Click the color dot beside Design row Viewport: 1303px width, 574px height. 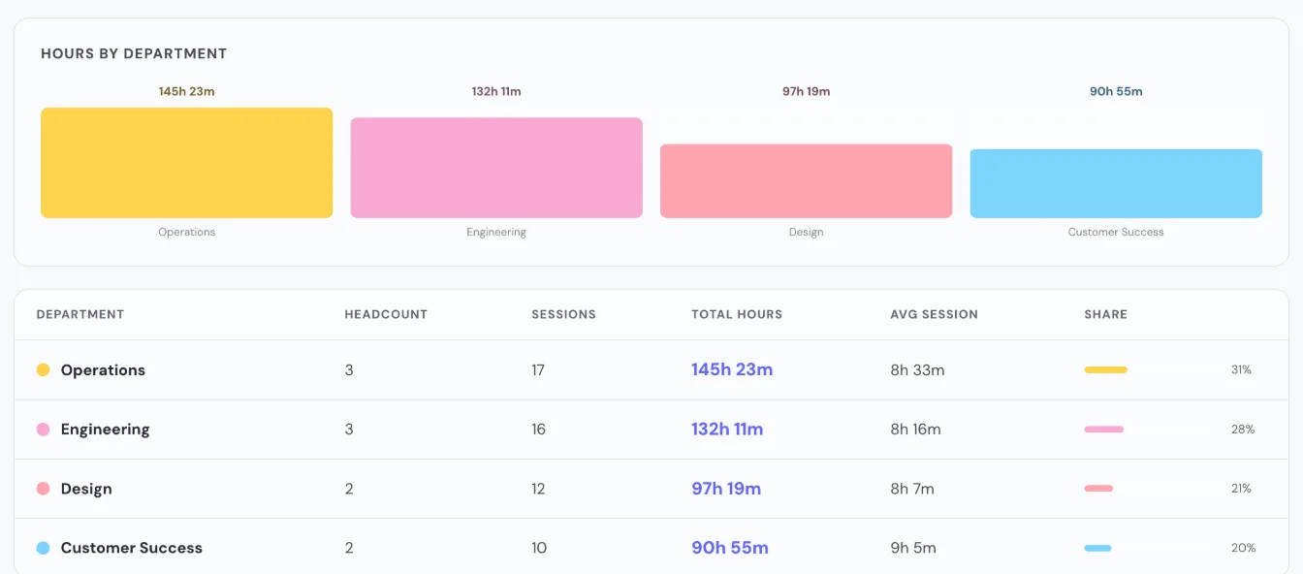coord(43,489)
